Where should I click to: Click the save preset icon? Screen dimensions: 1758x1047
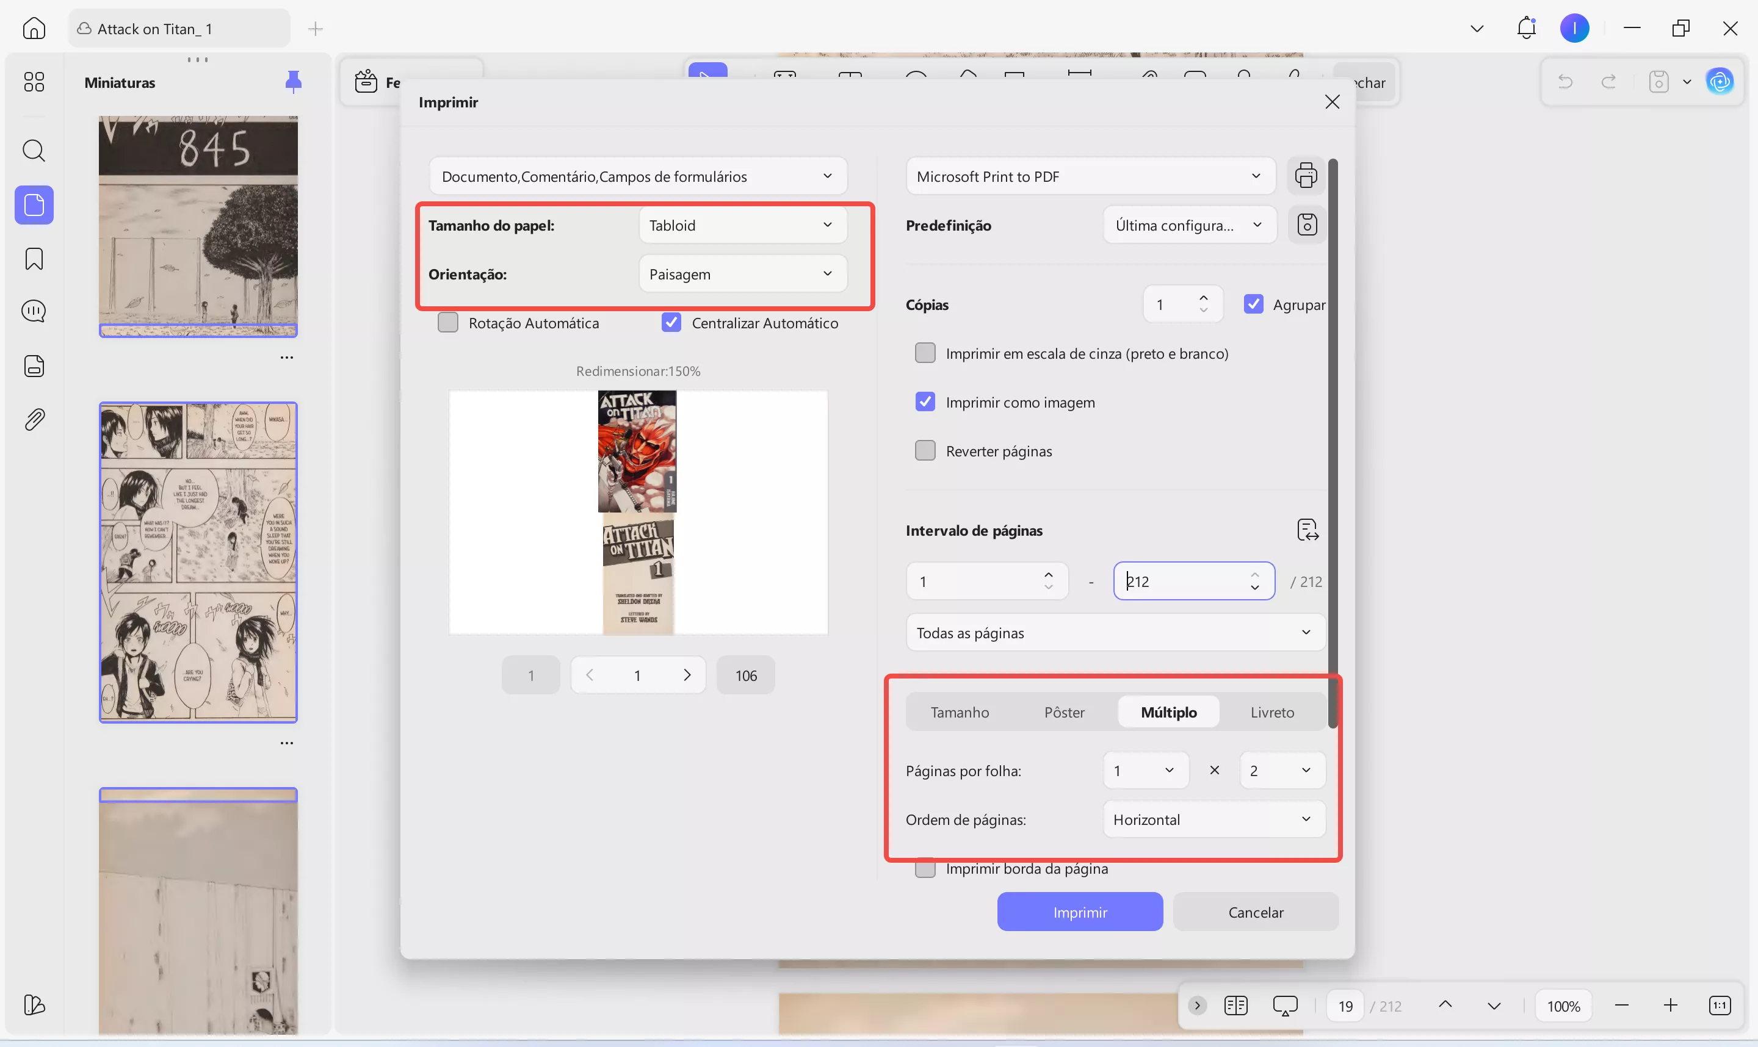1306,225
